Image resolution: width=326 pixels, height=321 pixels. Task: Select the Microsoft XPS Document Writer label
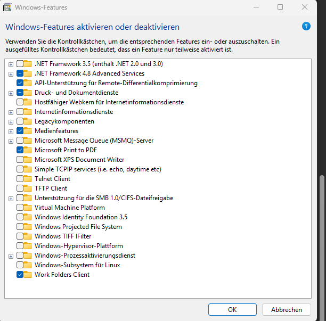point(79,160)
